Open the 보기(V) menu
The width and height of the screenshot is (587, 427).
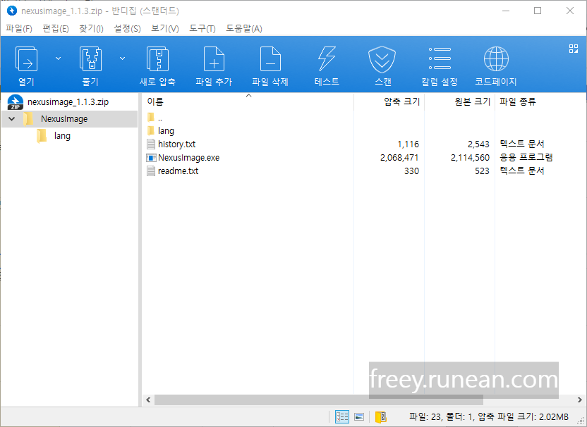pyautogui.click(x=164, y=28)
